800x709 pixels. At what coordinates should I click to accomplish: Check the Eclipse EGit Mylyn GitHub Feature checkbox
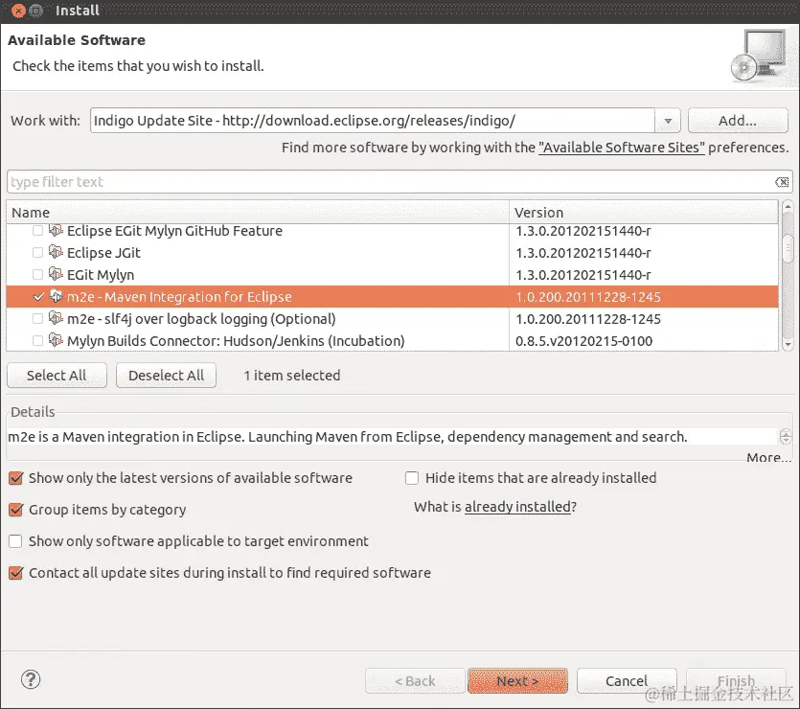tap(37, 231)
